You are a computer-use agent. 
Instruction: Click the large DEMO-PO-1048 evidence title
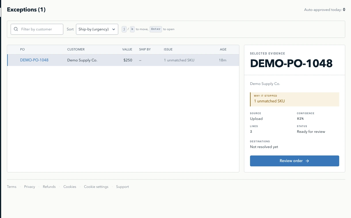tap(291, 63)
